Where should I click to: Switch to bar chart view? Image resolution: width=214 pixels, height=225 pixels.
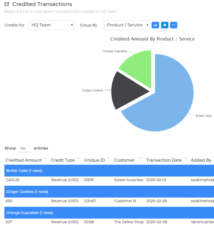pyautogui.click(x=155, y=25)
